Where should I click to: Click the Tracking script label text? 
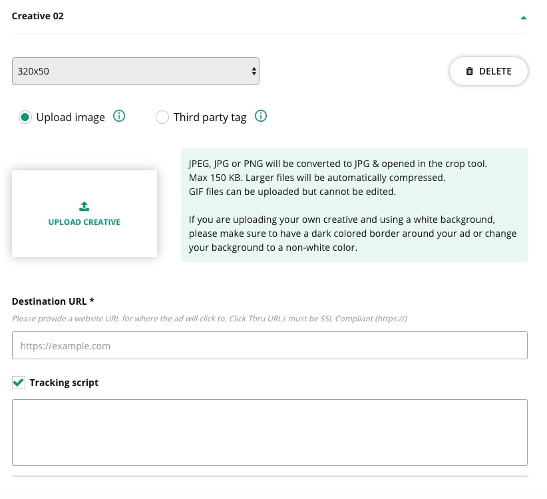click(x=64, y=383)
